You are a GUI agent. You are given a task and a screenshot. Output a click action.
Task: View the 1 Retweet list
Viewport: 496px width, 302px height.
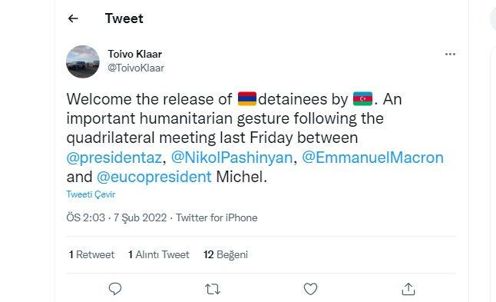tap(91, 254)
